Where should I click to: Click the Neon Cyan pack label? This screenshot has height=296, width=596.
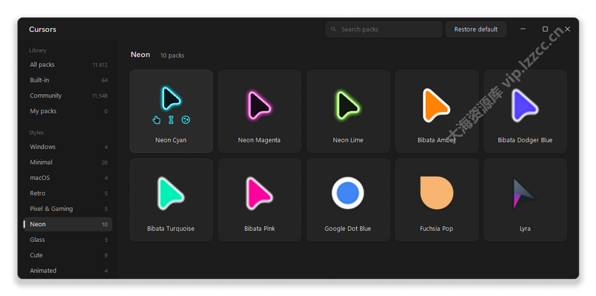(171, 140)
